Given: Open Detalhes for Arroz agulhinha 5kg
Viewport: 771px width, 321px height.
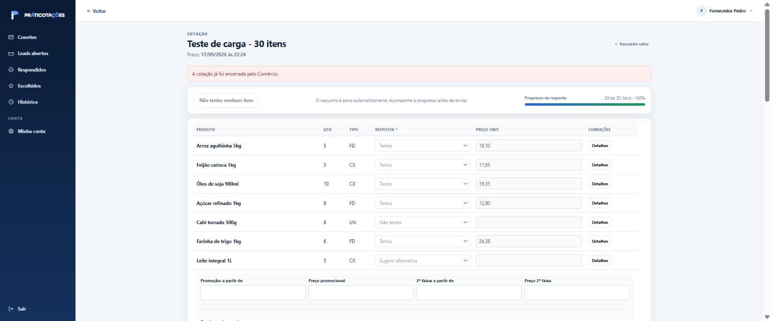Looking at the screenshot, I should pos(599,146).
